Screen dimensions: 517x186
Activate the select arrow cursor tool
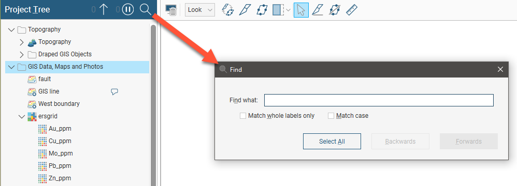coord(301,10)
